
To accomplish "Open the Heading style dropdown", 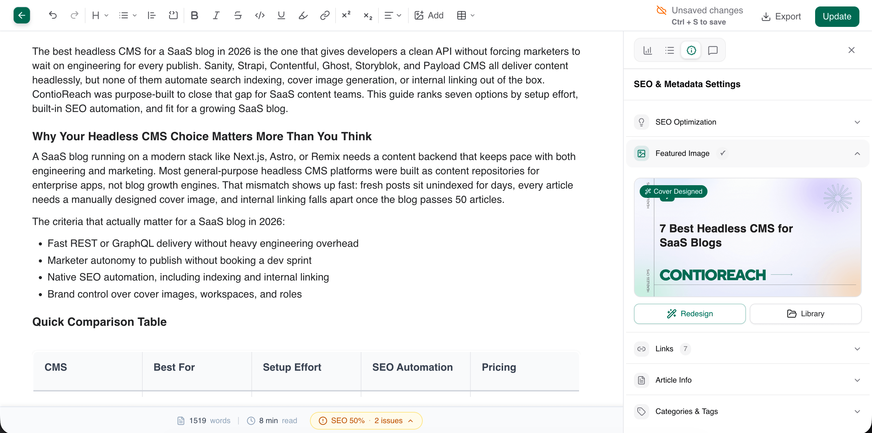I will point(100,15).
